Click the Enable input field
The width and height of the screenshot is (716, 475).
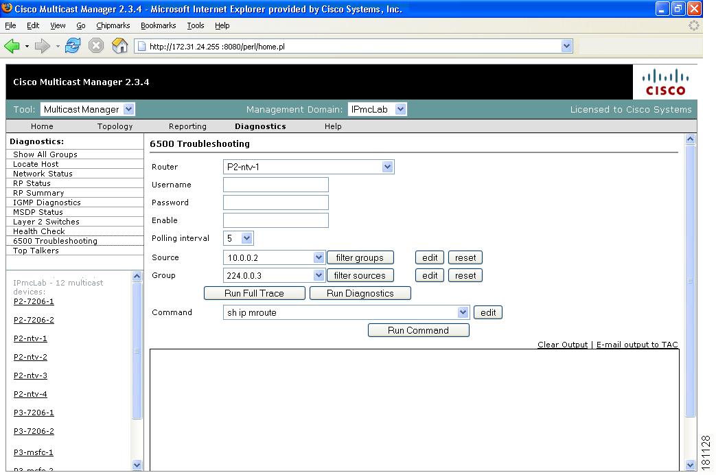click(276, 220)
